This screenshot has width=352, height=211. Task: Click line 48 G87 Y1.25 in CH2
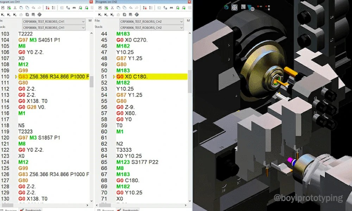[x=129, y=58]
